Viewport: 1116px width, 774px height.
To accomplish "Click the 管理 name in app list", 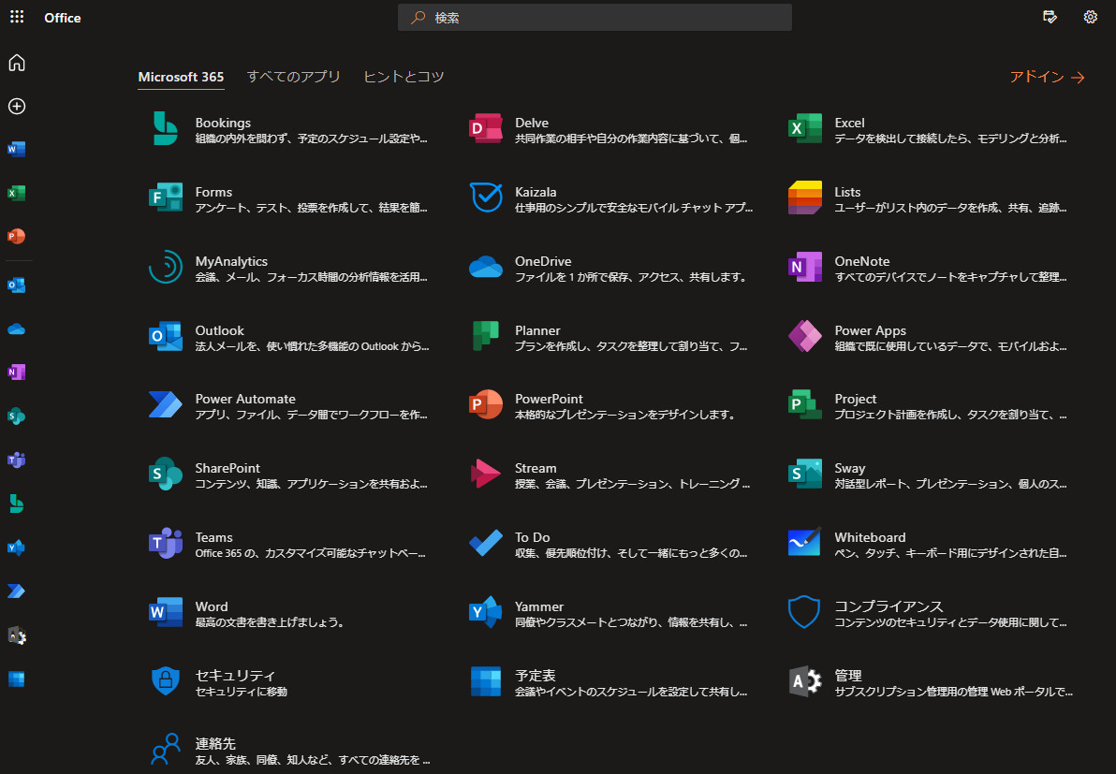I will tap(847, 675).
